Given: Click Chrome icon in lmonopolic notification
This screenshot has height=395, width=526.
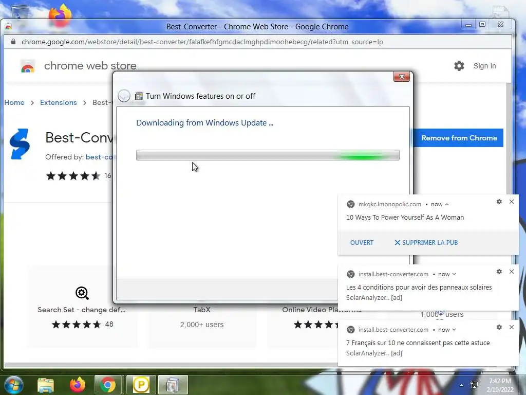Looking at the screenshot, I should [350, 204].
